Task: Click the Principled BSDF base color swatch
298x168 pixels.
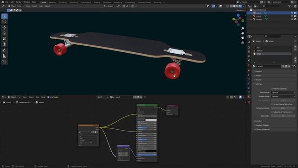Action: [151, 120]
